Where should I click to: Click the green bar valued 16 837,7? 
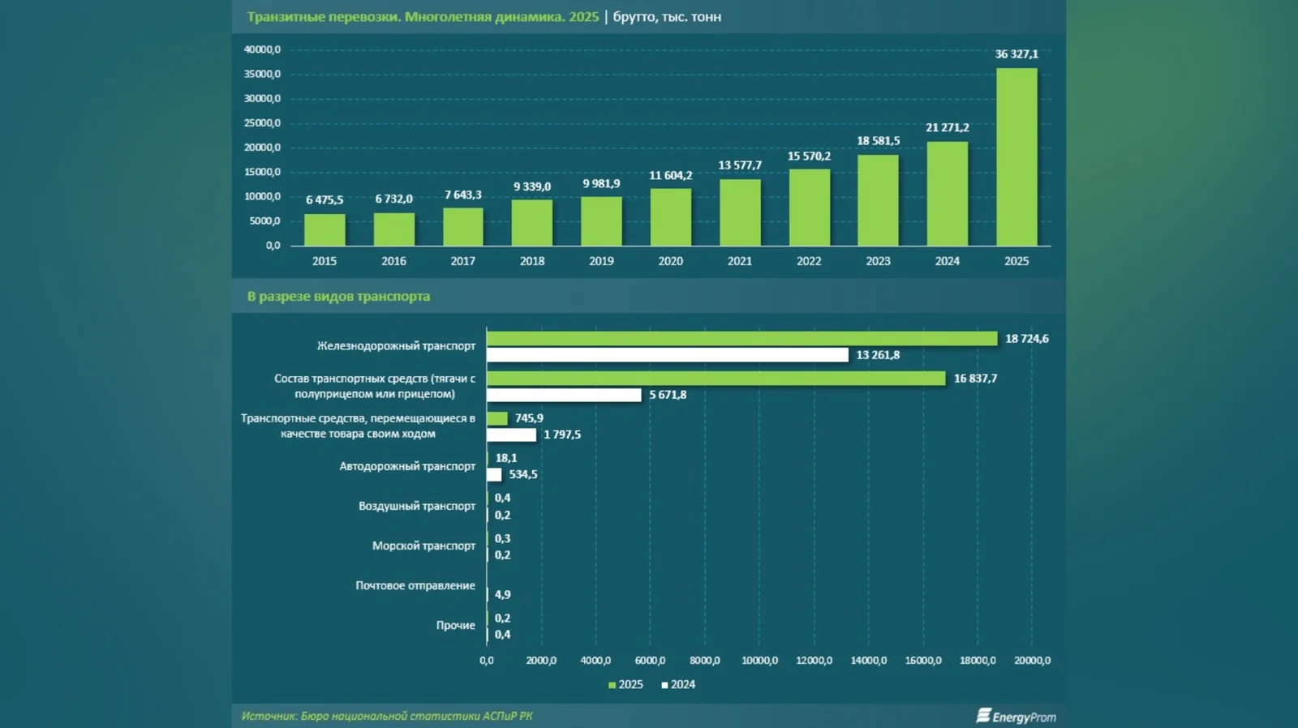716,379
